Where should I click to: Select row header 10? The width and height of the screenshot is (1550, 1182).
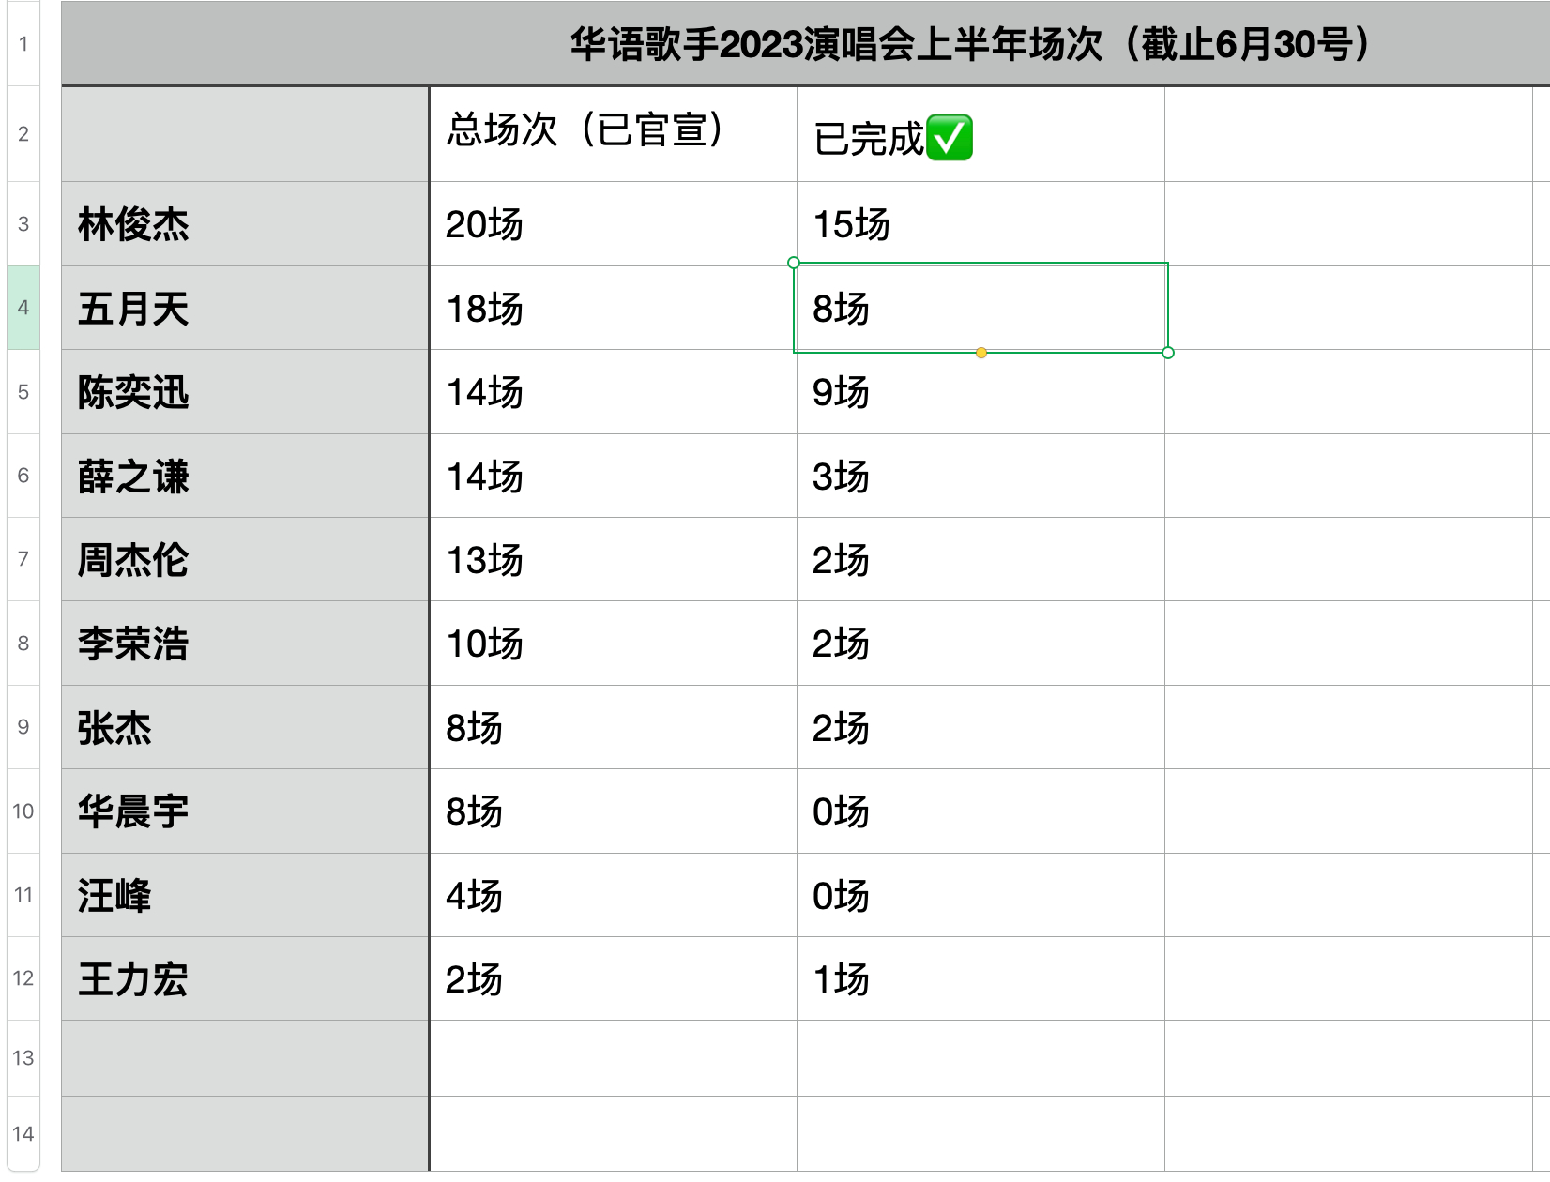coord(23,811)
